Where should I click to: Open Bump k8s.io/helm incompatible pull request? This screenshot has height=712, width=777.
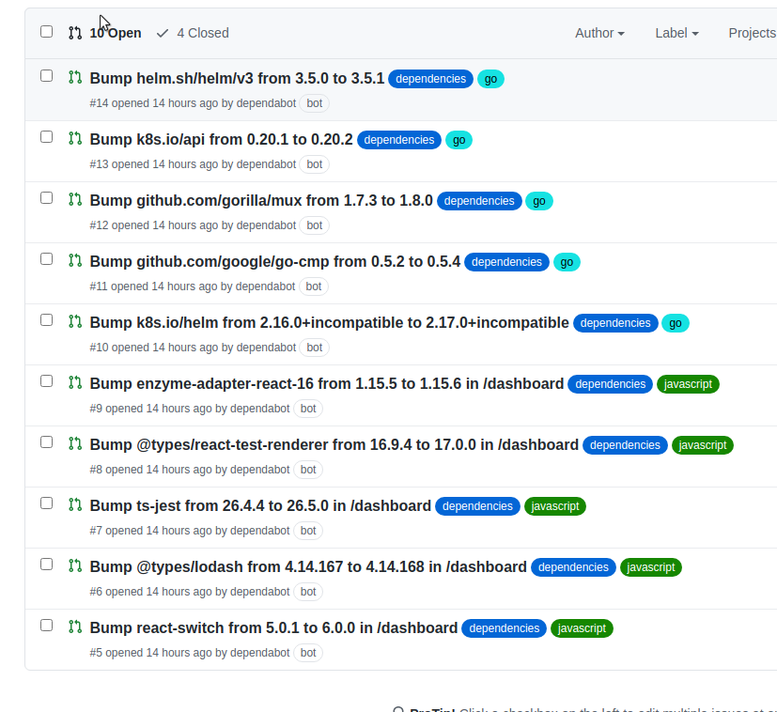click(x=329, y=322)
